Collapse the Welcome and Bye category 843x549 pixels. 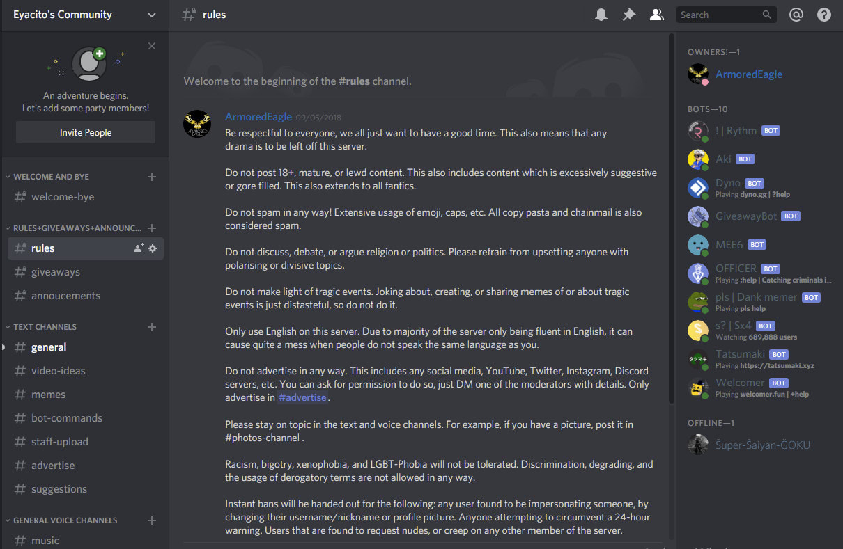[51, 177]
